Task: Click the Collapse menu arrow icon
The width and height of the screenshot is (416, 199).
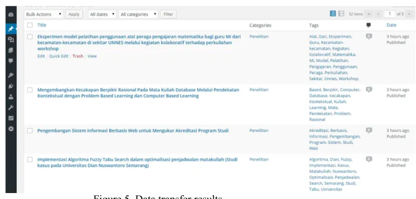Action: click(11, 129)
